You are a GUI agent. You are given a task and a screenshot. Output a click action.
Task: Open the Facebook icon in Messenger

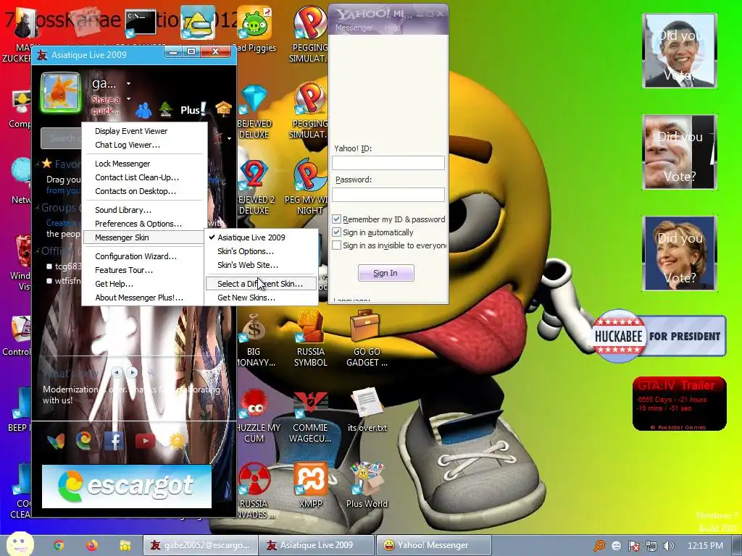point(114,441)
